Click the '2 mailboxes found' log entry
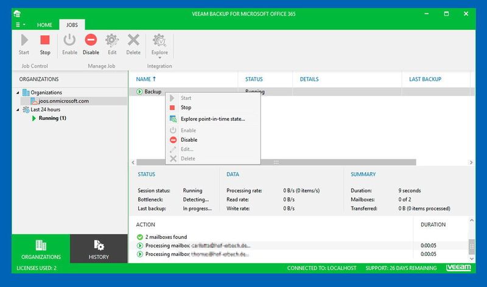The width and height of the screenshot is (487, 287). pos(166,237)
